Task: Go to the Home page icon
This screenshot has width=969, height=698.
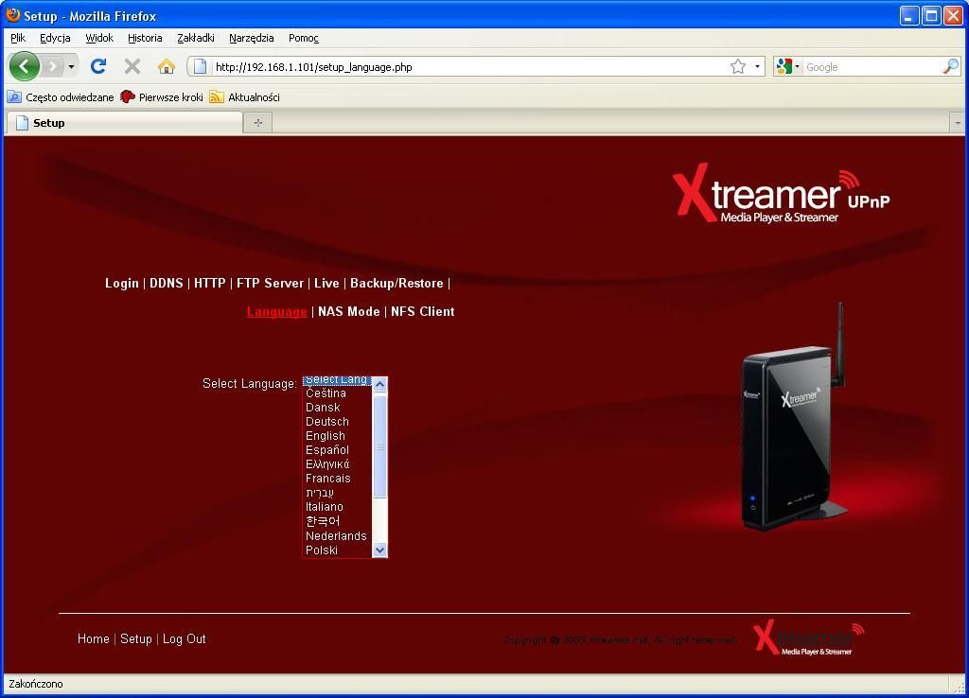Action: click(x=167, y=66)
